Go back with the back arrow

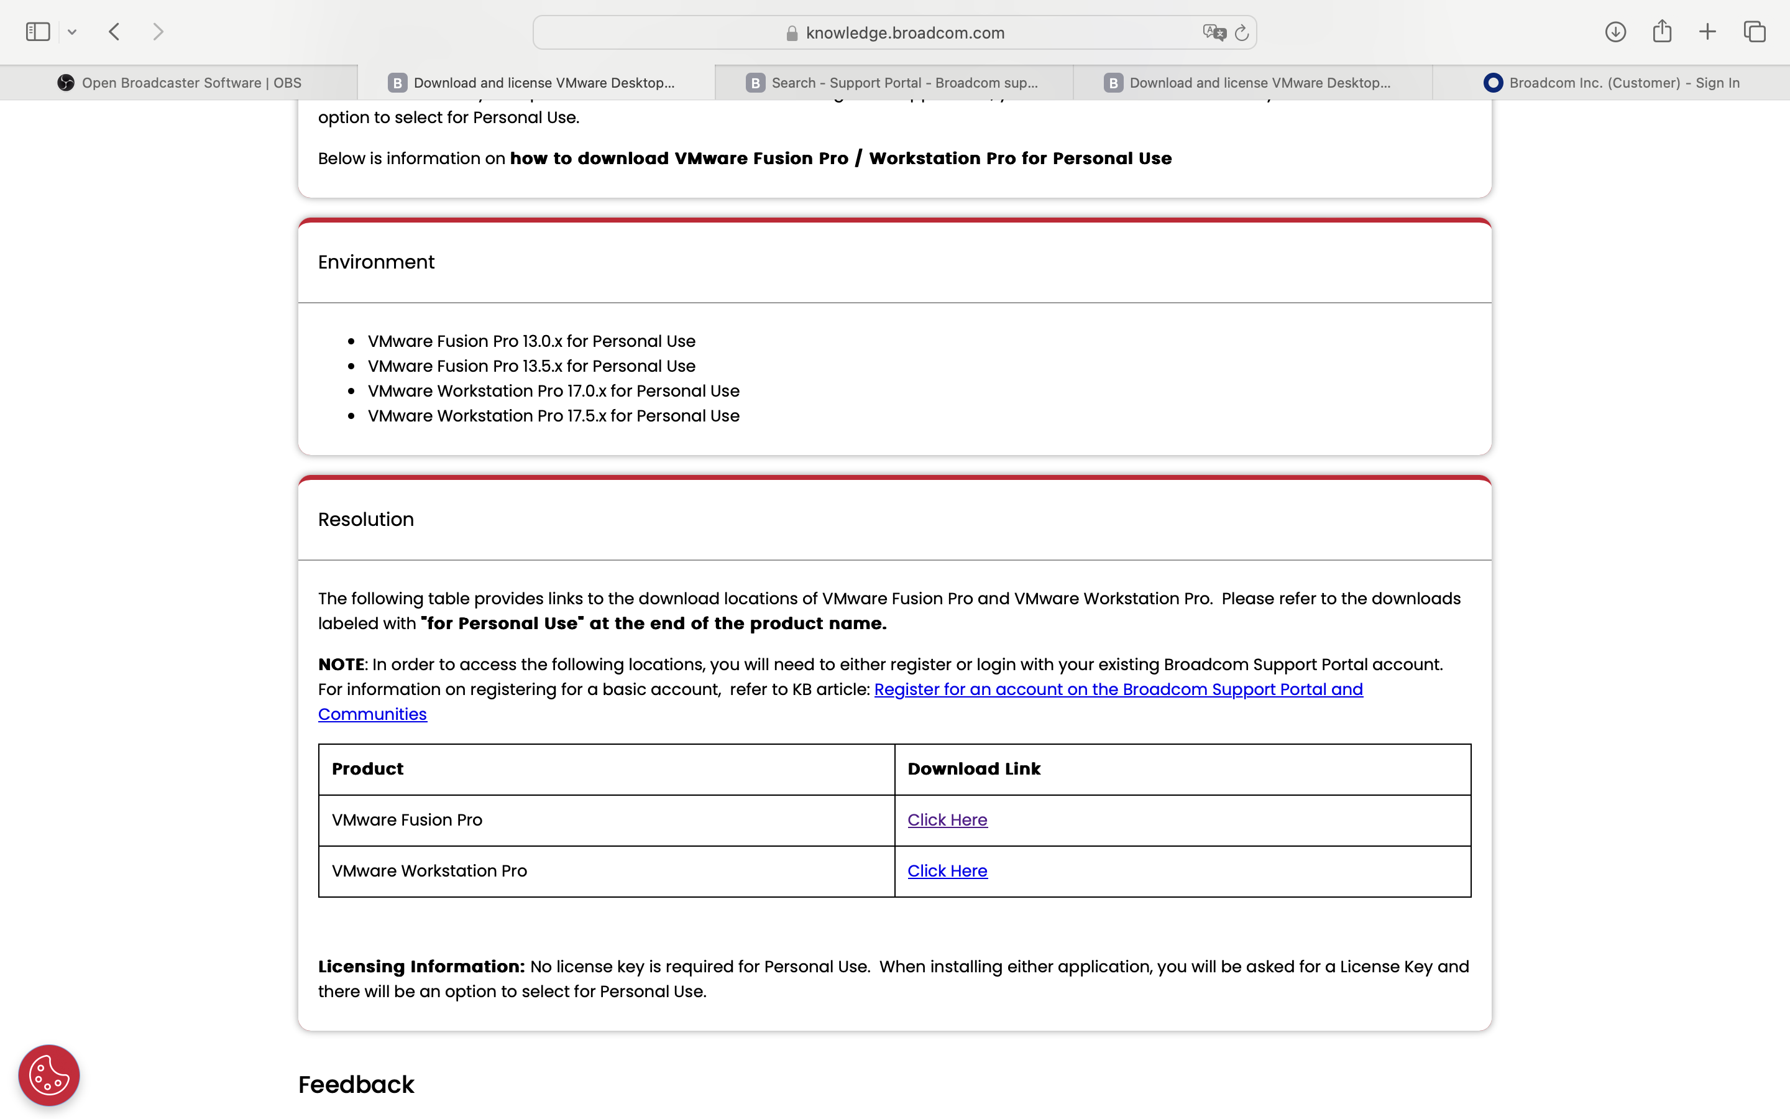click(x=114, y=32)
